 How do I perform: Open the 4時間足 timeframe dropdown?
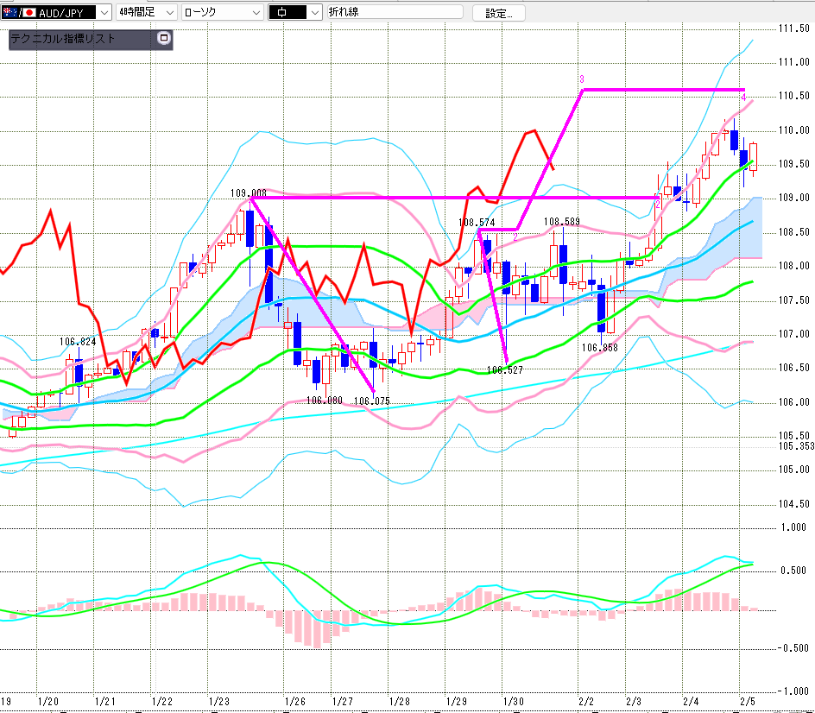[x=167, y=12]
